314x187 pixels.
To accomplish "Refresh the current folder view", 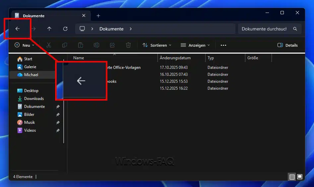I will click(x=65, y=29).
